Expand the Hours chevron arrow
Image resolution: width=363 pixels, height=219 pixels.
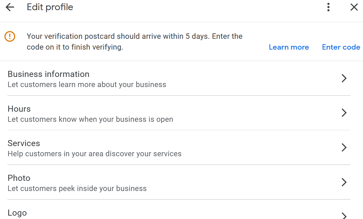pos(344,113)
